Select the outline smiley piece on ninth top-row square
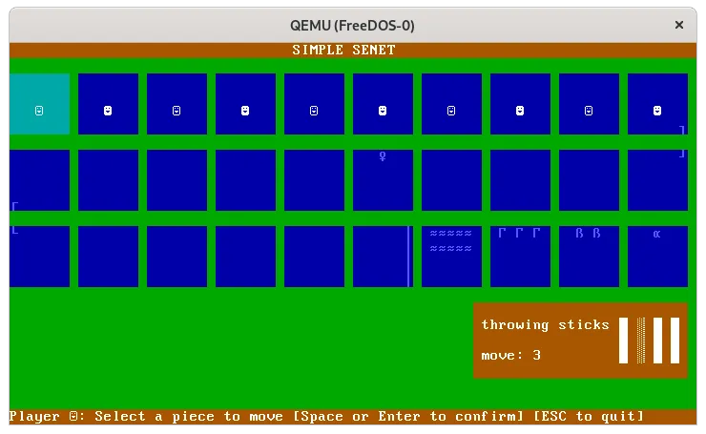Image resolution: width=706 pixels, height=434 pixels. coord(589,111)
